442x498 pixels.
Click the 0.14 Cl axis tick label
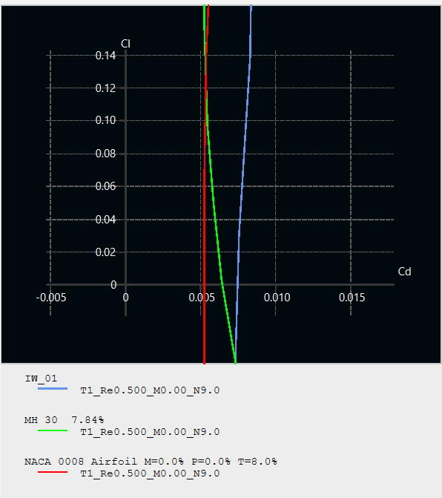[x=105, y=56]
